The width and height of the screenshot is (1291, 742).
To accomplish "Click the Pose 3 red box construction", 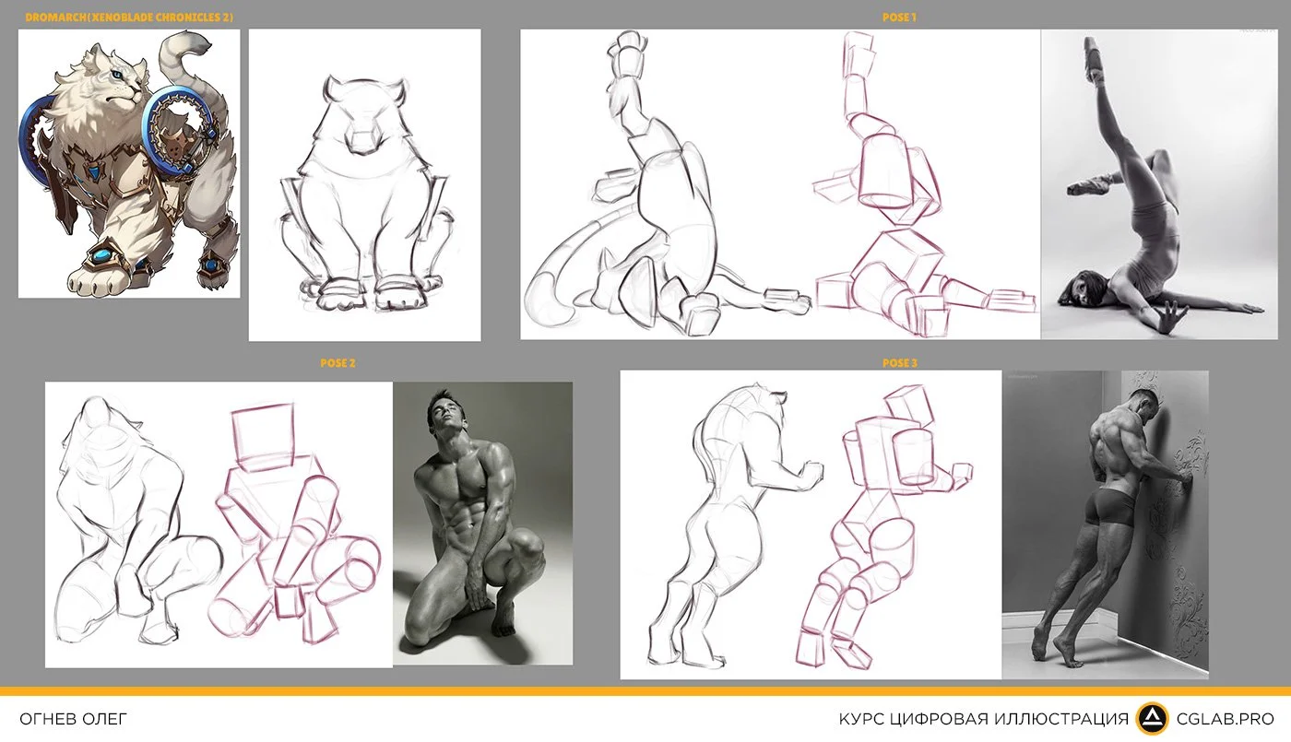I will 885,527.
